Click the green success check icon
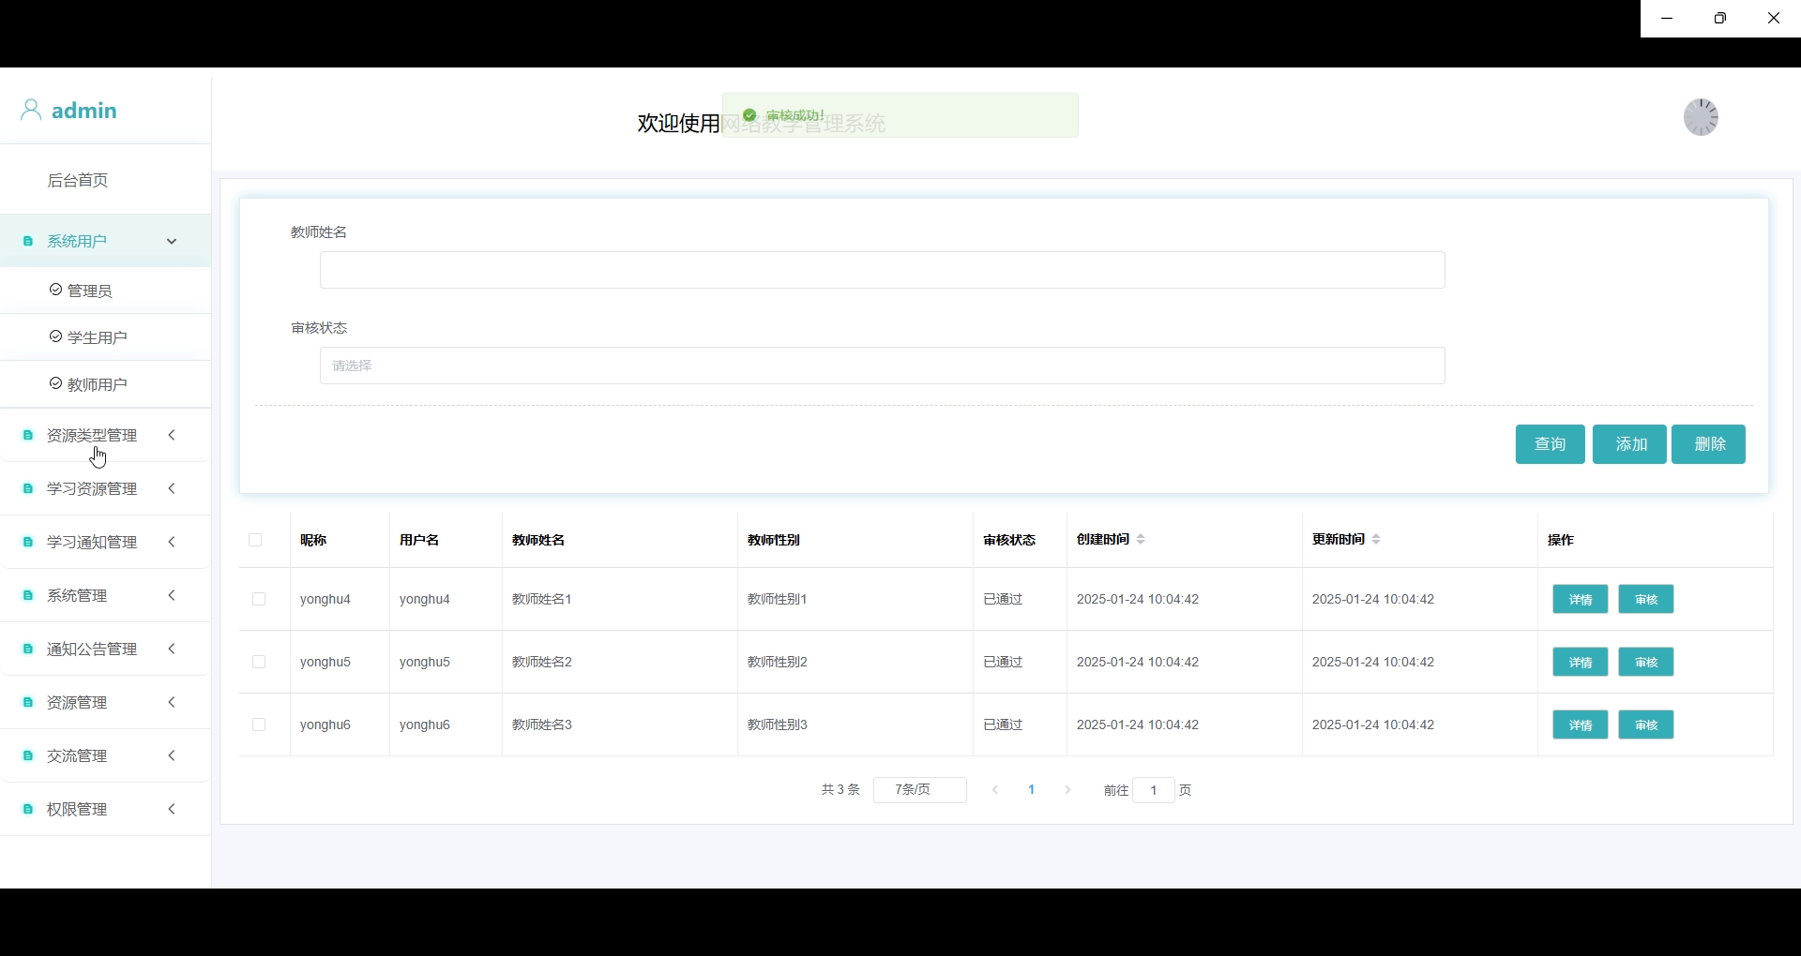The width and height of the screenshot is (1801, 956). 749,115
